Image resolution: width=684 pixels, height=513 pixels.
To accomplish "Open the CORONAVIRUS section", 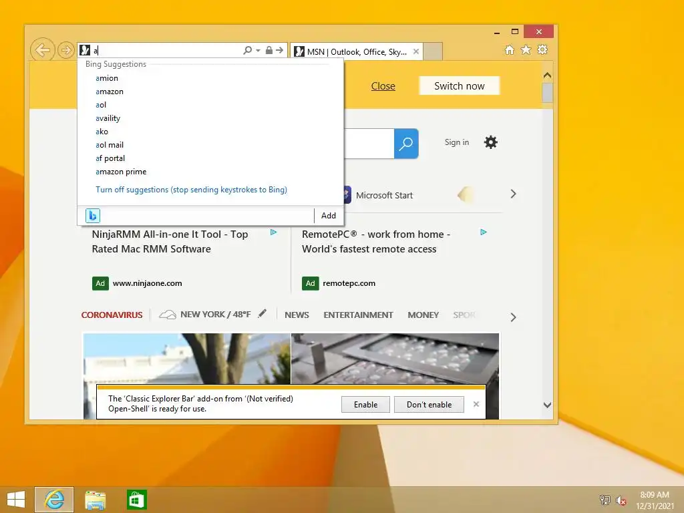I will click(112, 315).
